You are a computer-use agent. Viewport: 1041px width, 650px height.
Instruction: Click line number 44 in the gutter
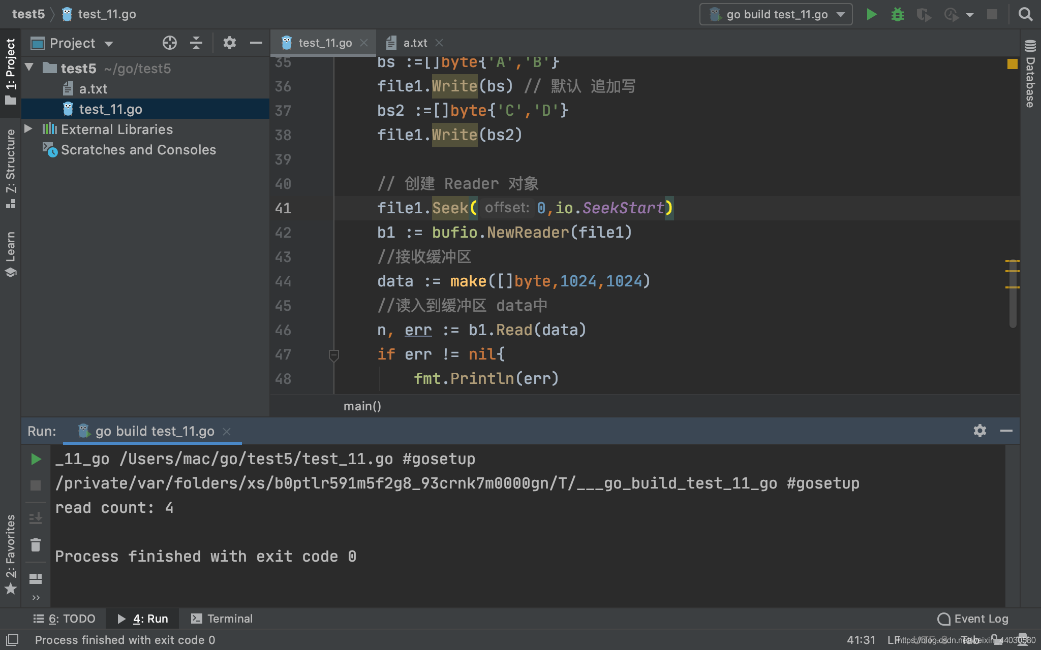283,281
